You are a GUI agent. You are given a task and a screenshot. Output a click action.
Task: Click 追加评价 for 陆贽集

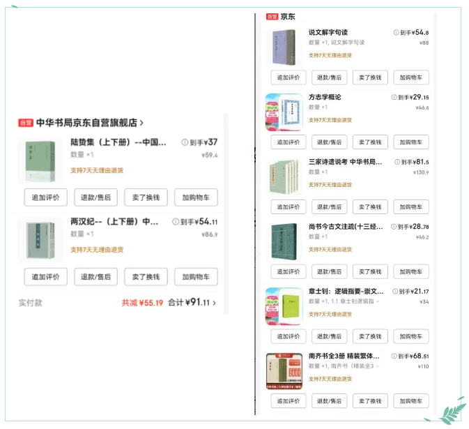click(x=46, y=197)
